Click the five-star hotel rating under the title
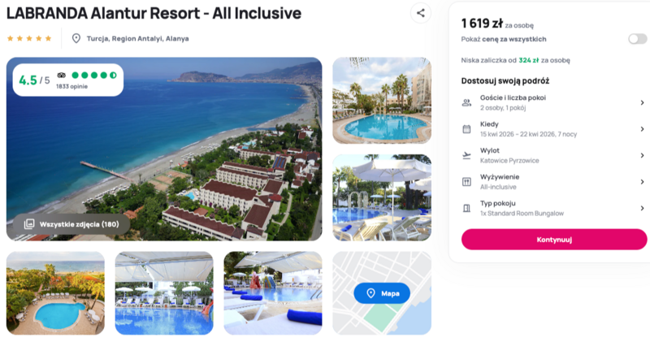The width and height of the screenshot is (650, 342). (x=29, y=38)
